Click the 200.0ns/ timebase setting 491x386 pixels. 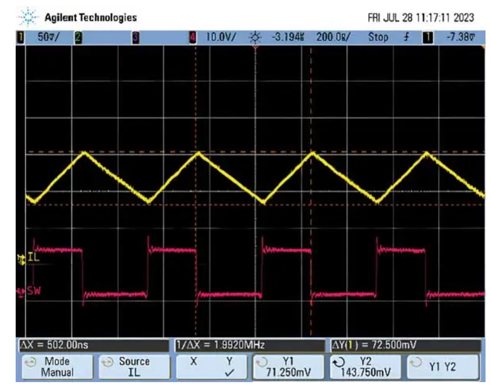coord(333,38)
